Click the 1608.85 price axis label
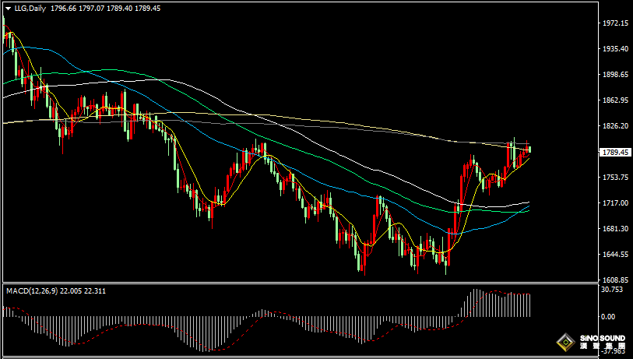 point(615,280)
